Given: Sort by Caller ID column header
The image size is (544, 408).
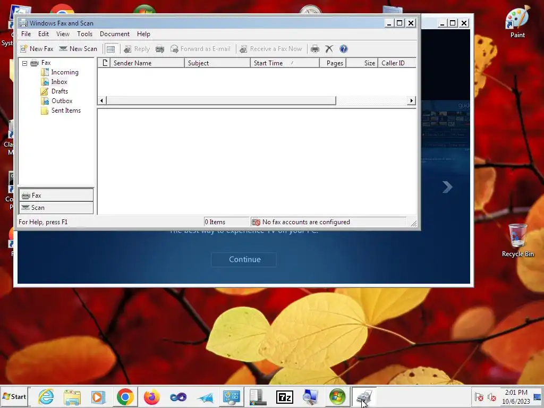Looking at the screenshot, I should click(x=396, y=63).
